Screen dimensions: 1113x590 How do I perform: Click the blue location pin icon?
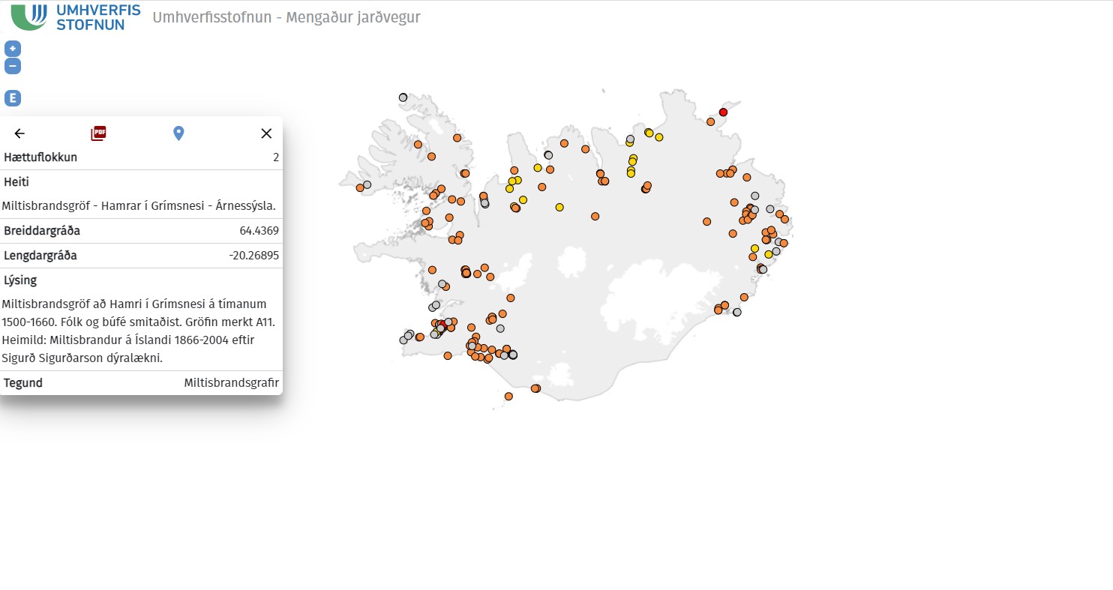[178, 133]
